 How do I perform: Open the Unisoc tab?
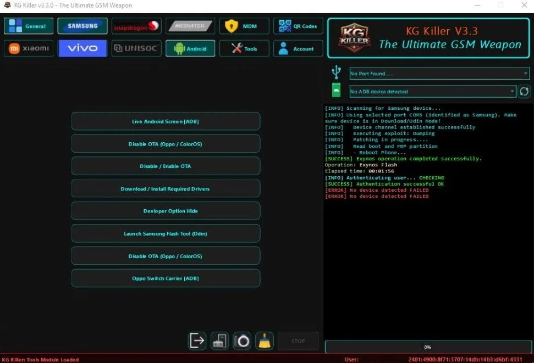click(136, 49)
